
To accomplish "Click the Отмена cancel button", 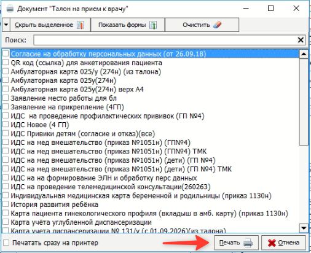I will click(x=284, y=243).
